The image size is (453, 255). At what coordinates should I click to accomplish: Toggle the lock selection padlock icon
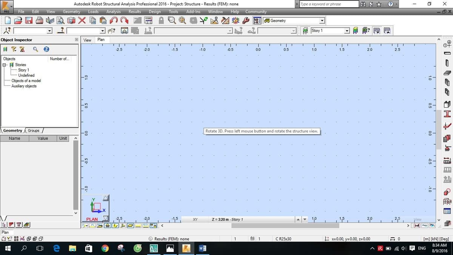coord(161,21)
